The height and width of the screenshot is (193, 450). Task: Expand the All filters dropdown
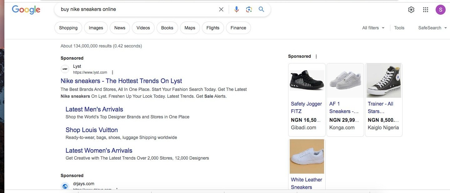pyautogui.click(x=373, y=28)
